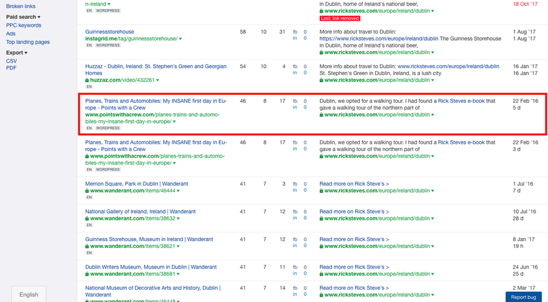Click lock icon of target URL in National Gallery row

point(321,219)
